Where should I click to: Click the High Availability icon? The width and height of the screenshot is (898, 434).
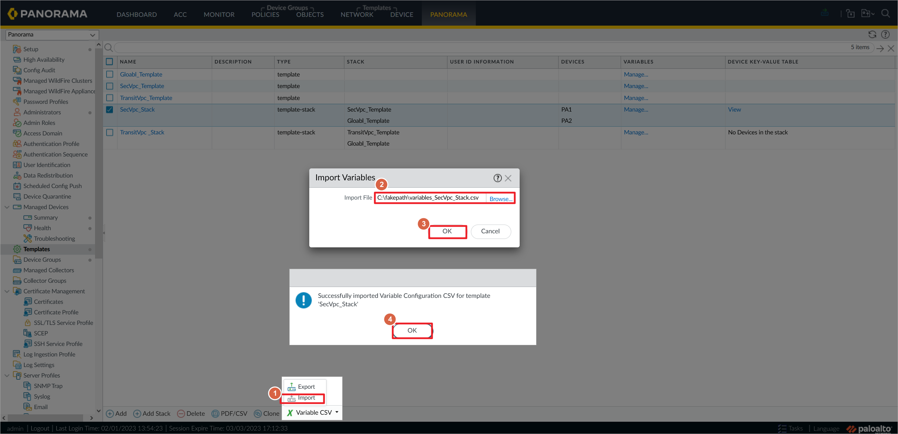[17, 60]
